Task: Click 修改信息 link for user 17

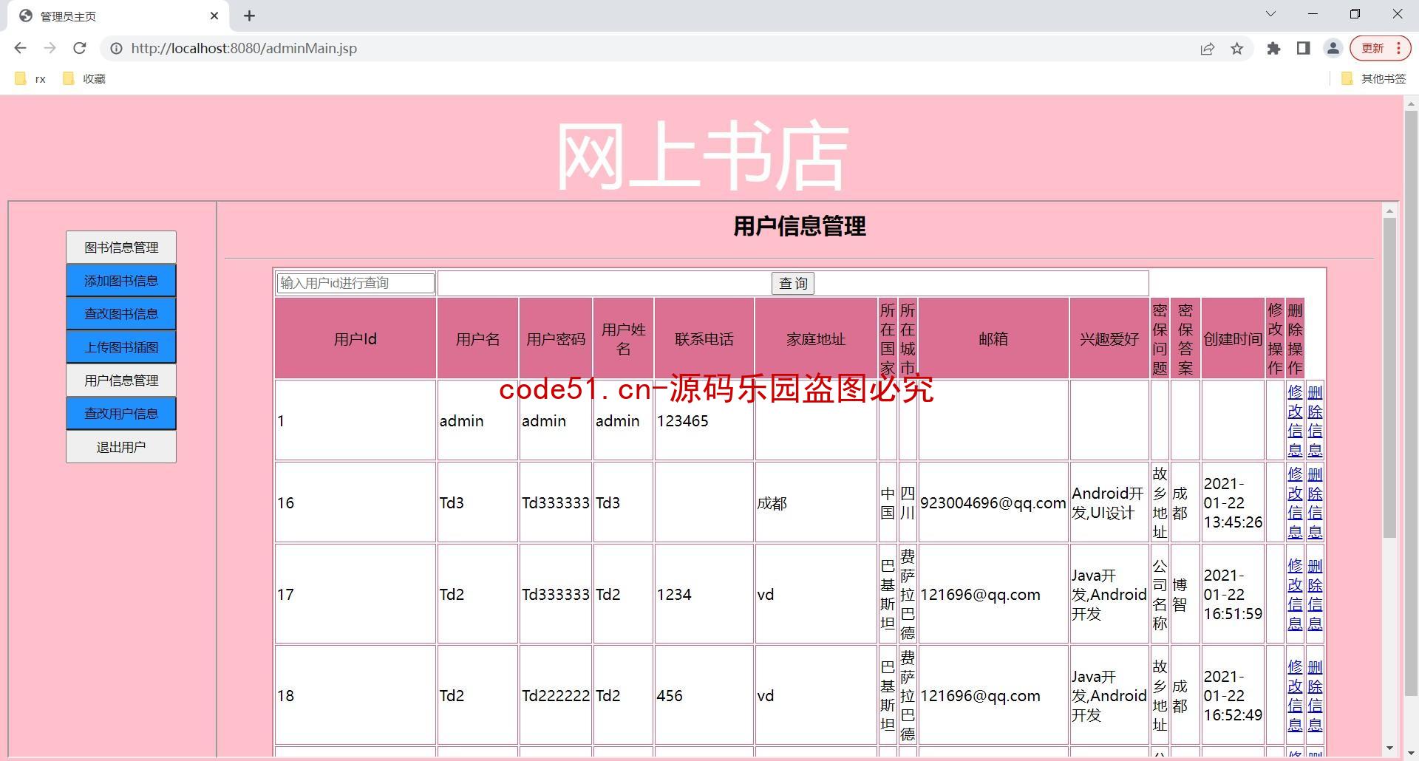Action: (1295, 594)
